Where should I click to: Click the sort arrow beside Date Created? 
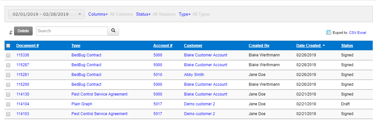click(x=324, y=45)
